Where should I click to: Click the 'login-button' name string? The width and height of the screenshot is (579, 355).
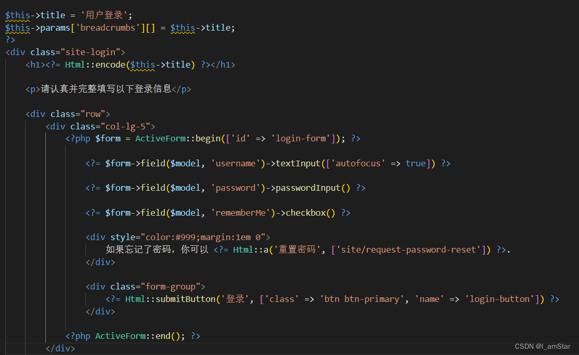499,299
